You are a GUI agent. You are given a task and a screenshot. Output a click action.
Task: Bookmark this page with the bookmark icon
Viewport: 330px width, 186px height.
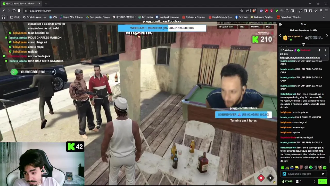point(19,11)
